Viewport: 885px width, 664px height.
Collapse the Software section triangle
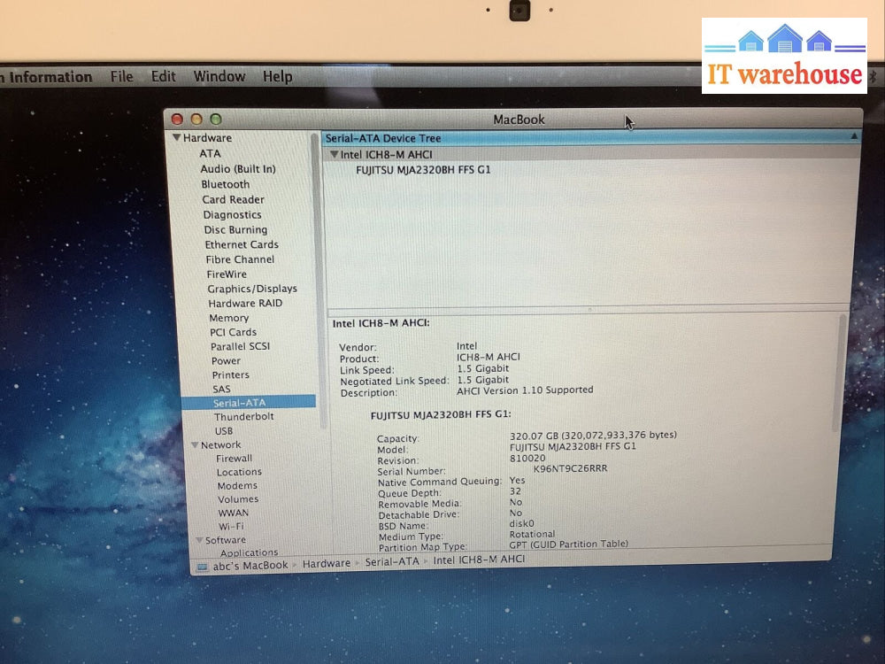pos(199,540)
